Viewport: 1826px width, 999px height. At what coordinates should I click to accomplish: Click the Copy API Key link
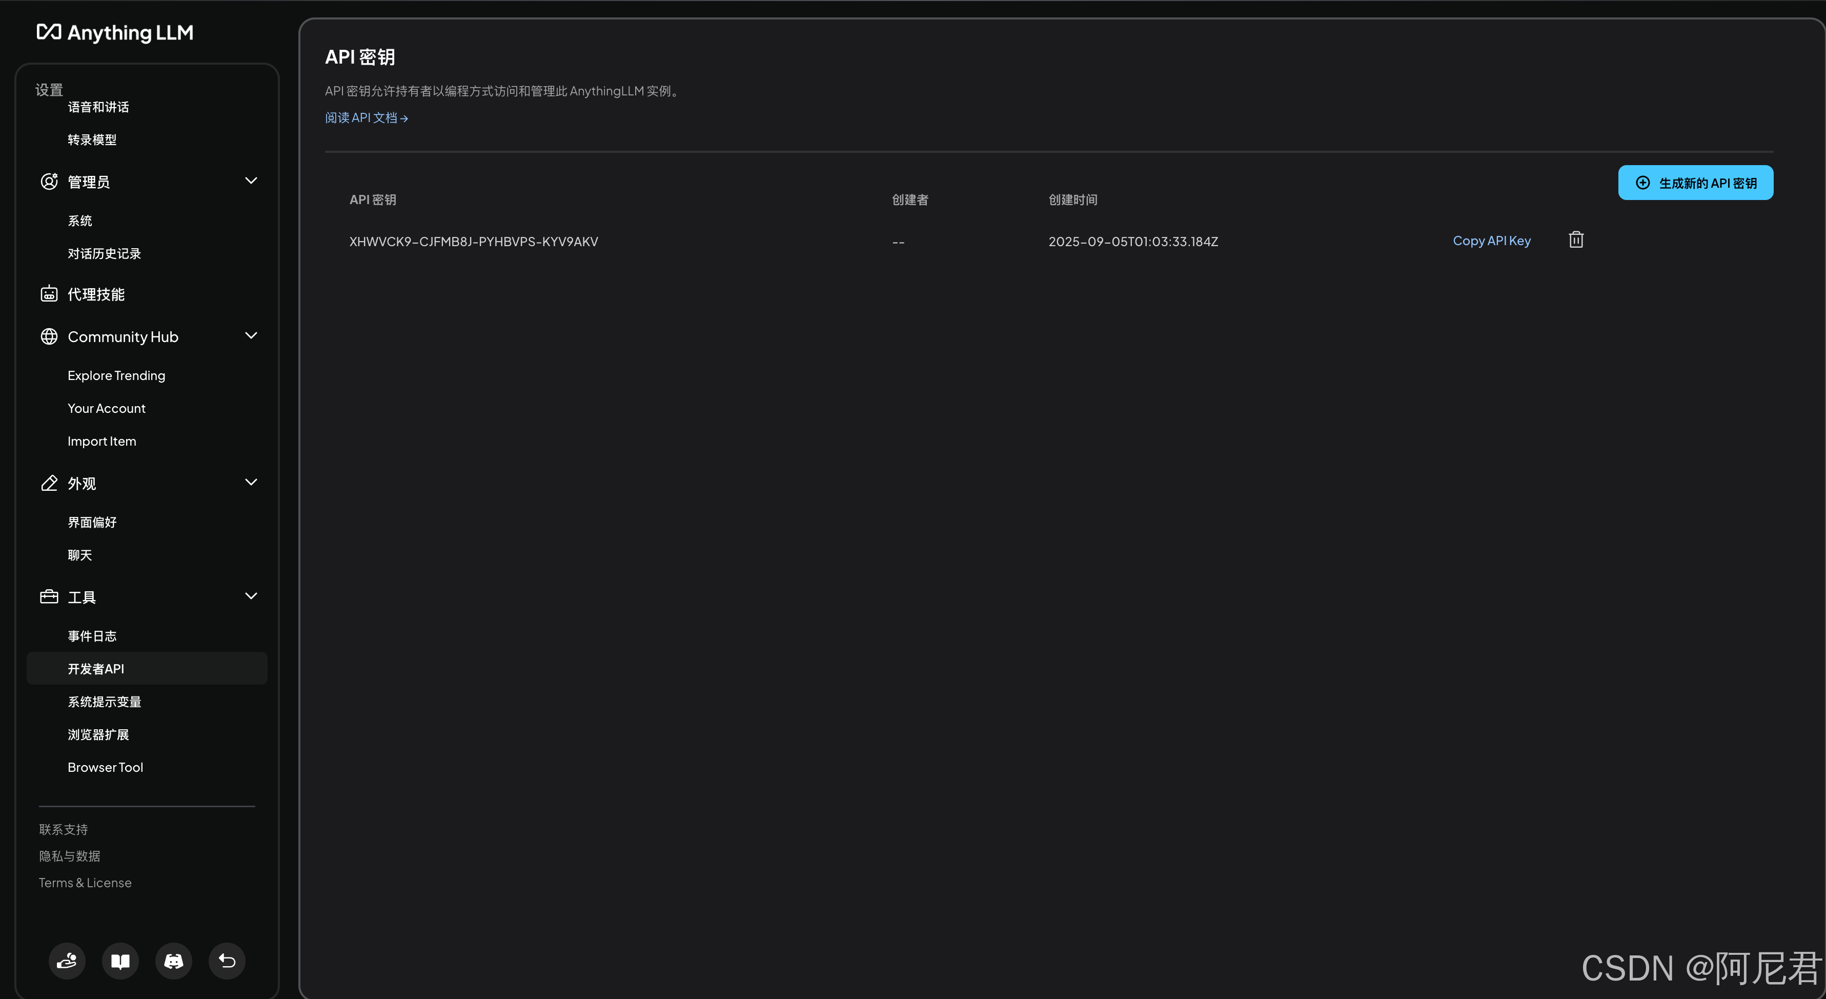[x=1491, y=241]
